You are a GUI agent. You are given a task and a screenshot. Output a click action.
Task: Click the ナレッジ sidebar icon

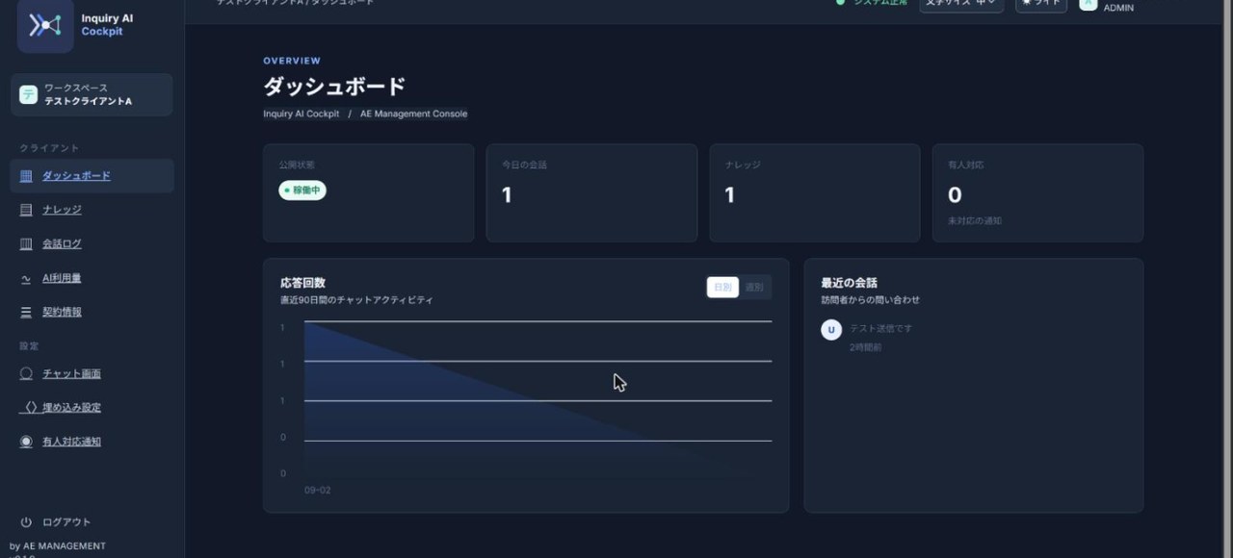pos(26,210)
